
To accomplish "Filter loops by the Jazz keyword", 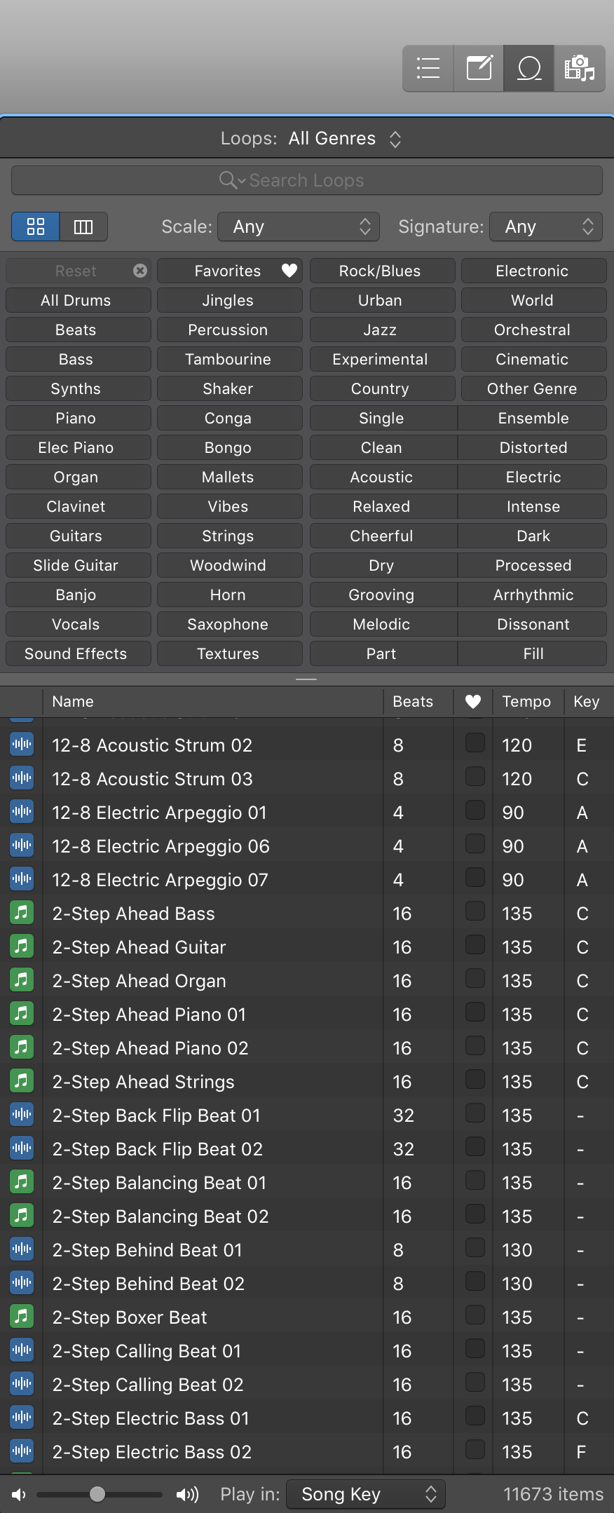I will point(382,330).
